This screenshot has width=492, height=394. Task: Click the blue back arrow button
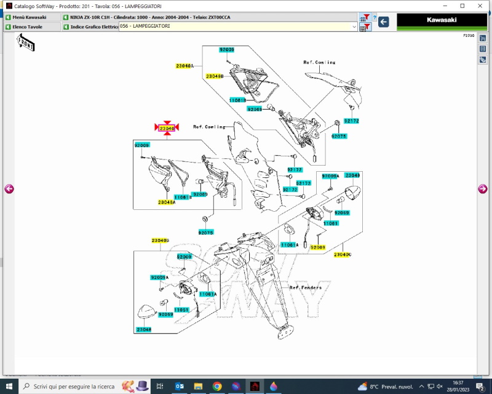383,22
